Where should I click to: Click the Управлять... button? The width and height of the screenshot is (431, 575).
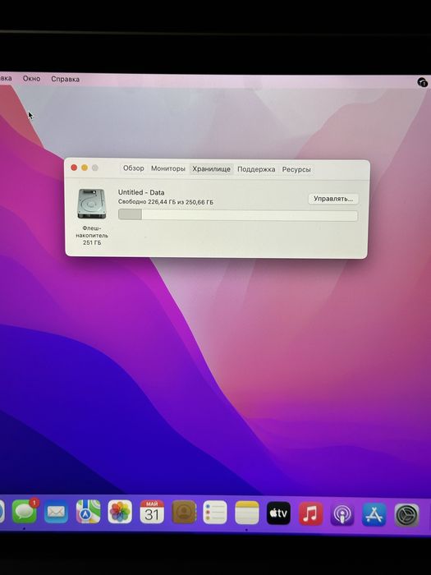click(x=333, y=199)
